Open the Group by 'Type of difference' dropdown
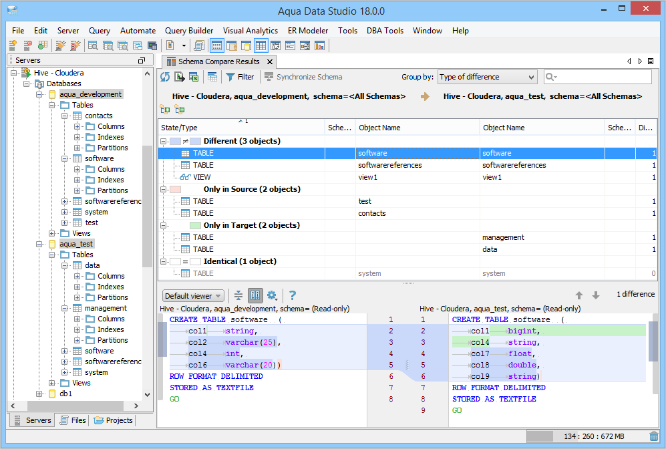 pos(487,77)
